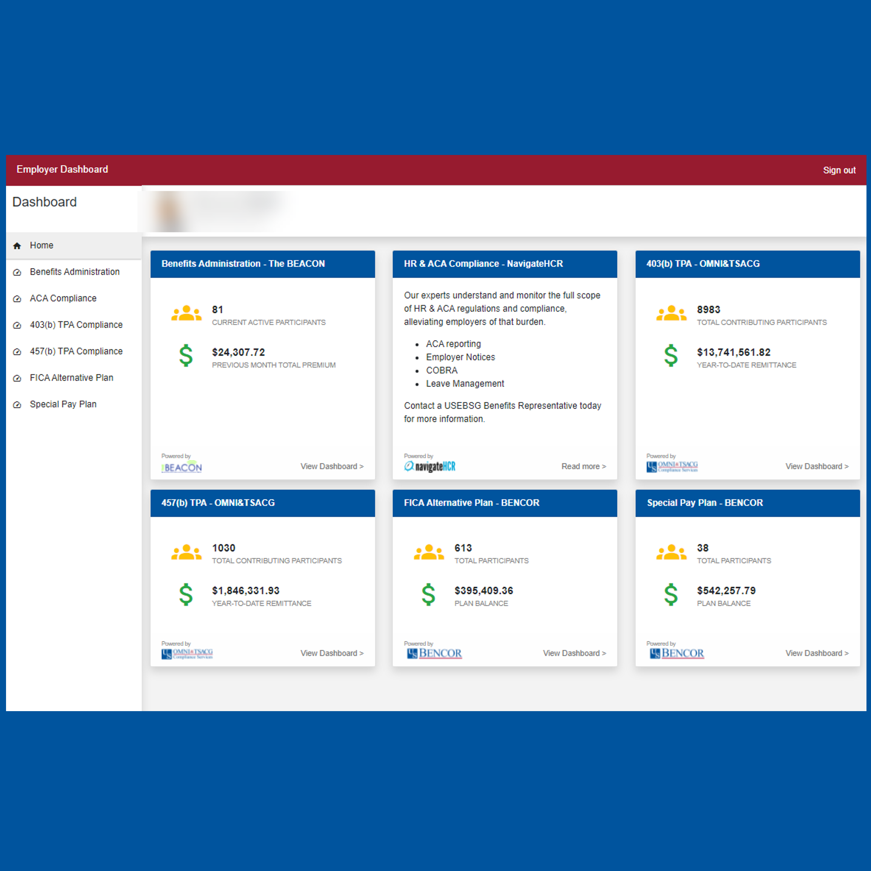Click the COBRA bullet item

(442, 371)
